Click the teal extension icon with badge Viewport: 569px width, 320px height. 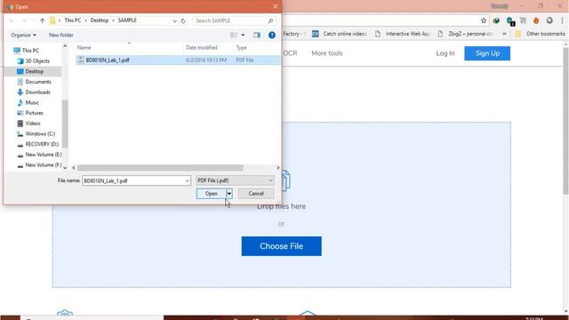click(510, 21)
